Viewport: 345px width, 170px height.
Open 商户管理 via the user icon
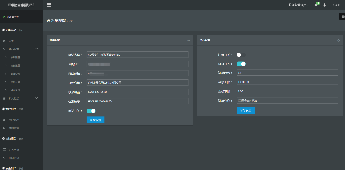4,120
